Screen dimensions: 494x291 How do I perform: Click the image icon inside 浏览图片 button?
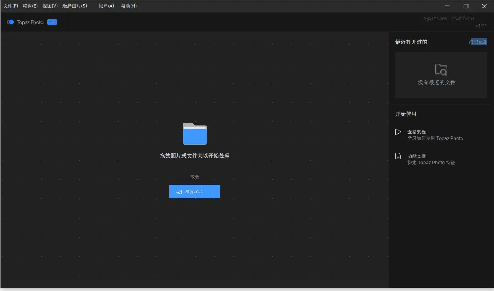point(178,191)
